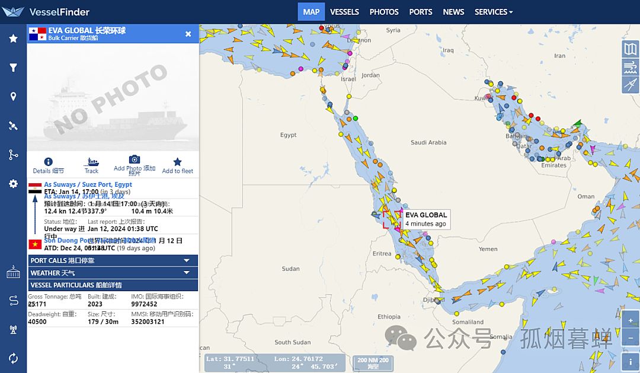Open the As Suways / Suez Port link
640x373 pixels.
tap(88, 184)
